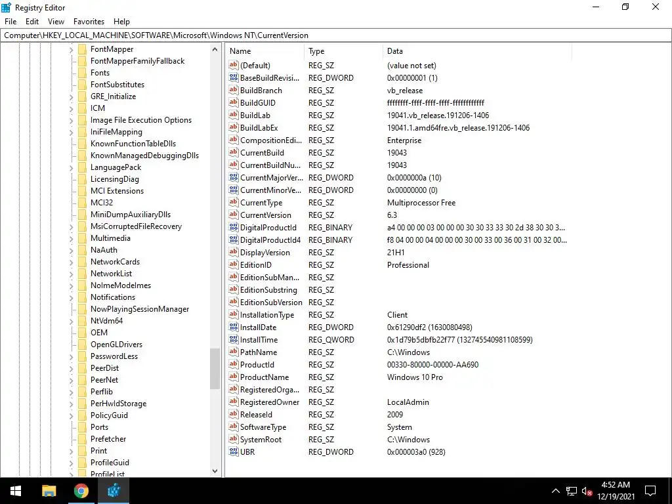
Task: Click the taskbar clock showing 4:52 AM
Action: click(x=616, y=491)
